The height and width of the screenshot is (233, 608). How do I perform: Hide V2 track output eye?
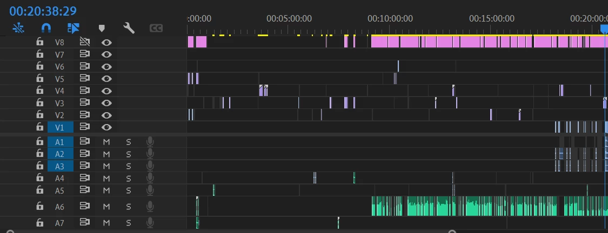[x=106, y=115]
